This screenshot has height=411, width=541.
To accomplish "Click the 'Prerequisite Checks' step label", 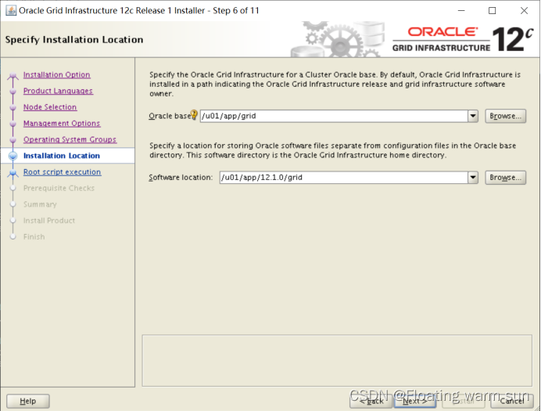I will [x=59, y=188].
